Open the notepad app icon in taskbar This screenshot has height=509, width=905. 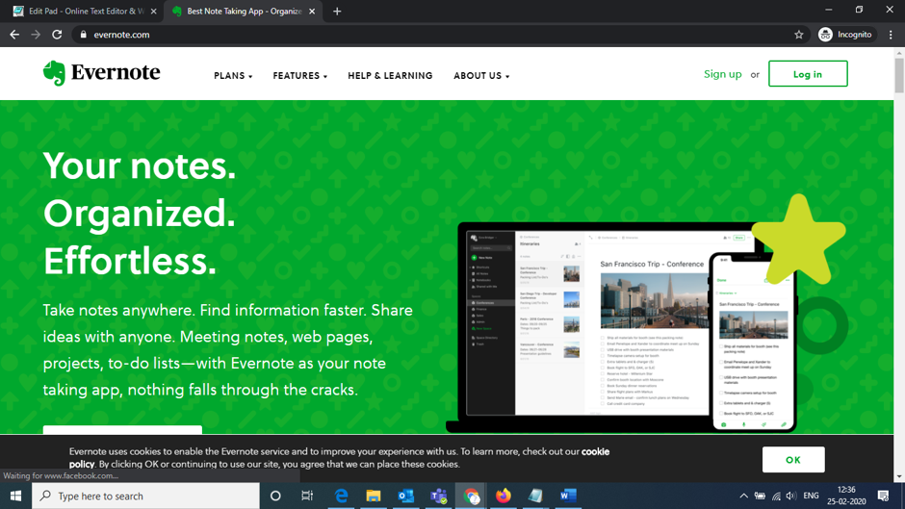click(535, 496)
